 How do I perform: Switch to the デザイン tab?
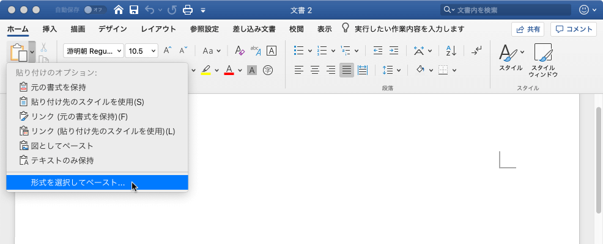tap(113, 29)
